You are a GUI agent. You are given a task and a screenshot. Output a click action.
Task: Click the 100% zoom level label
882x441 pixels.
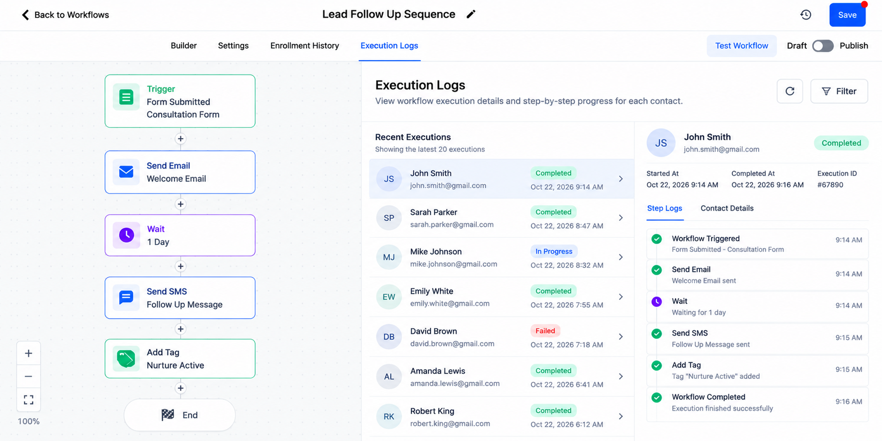point(28,422)
